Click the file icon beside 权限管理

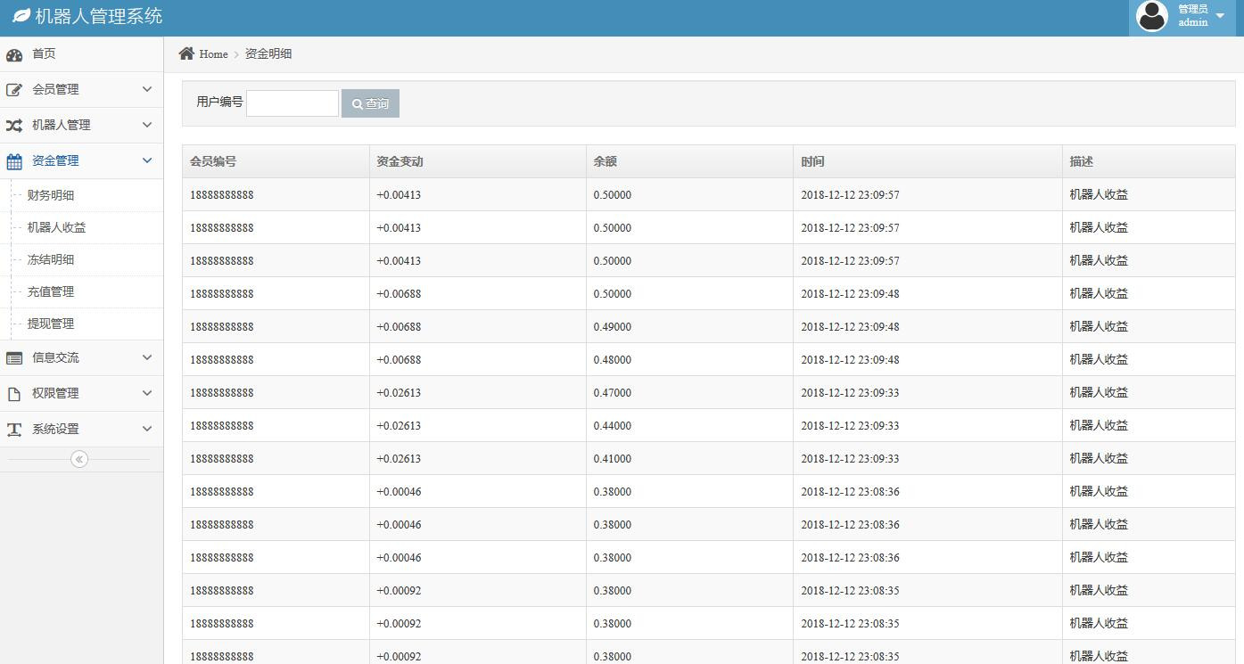tap(14, 394)
